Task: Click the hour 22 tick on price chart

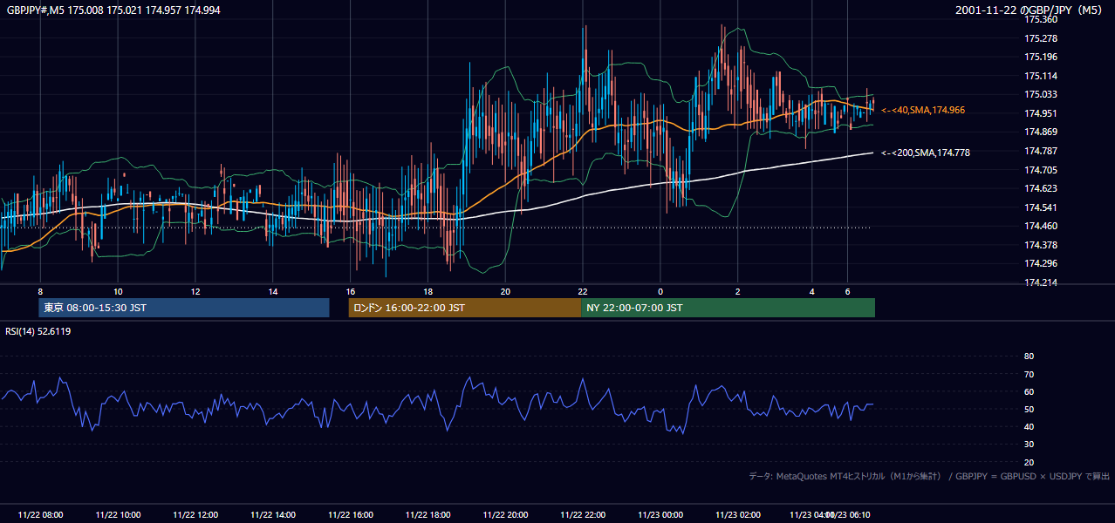Action: coord(583,291)
